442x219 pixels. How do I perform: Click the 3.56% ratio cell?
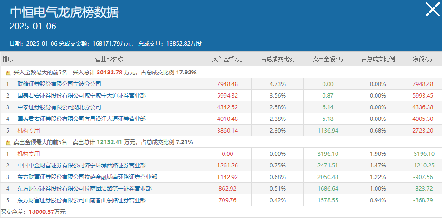point(277,96)
